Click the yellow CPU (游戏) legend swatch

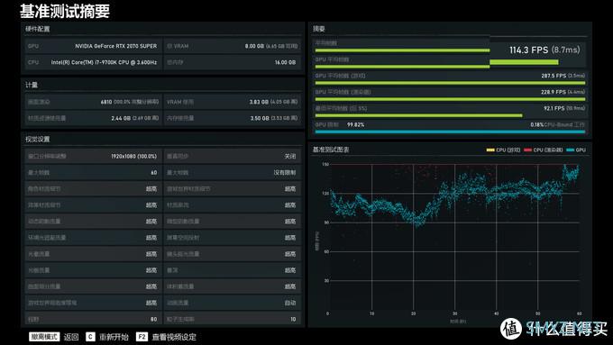(490, 150)
